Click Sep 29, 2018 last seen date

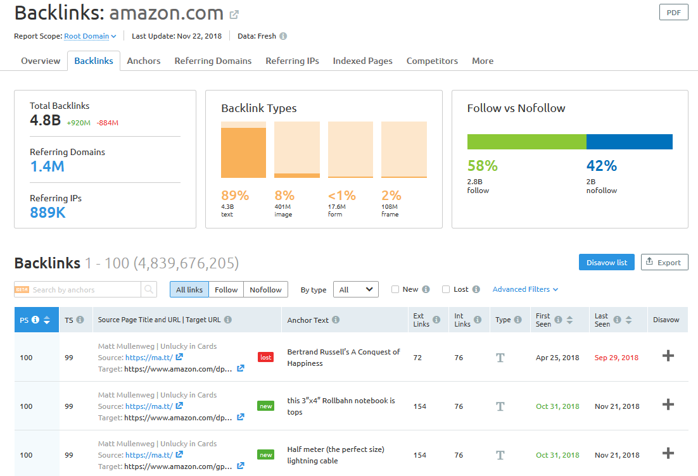(616, 358)
